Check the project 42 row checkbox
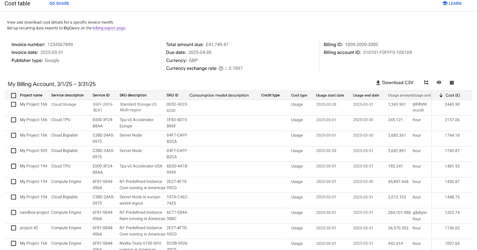This screenshot has height=250, width=477. click(x=14, y=228)
